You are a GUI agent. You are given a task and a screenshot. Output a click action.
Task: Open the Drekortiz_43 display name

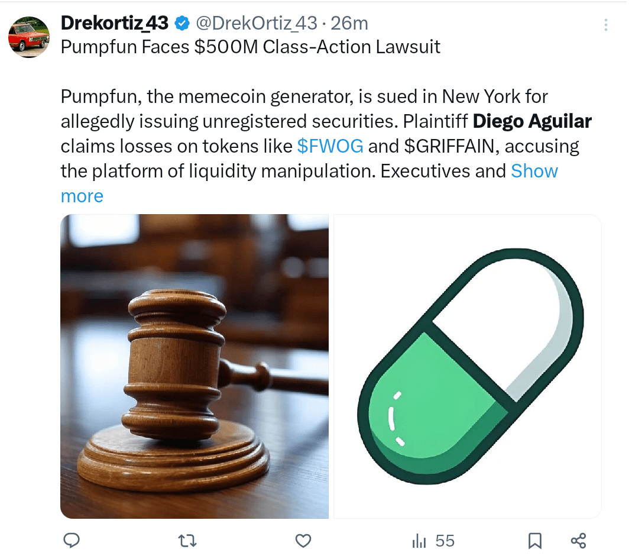[x=115, y=23]
